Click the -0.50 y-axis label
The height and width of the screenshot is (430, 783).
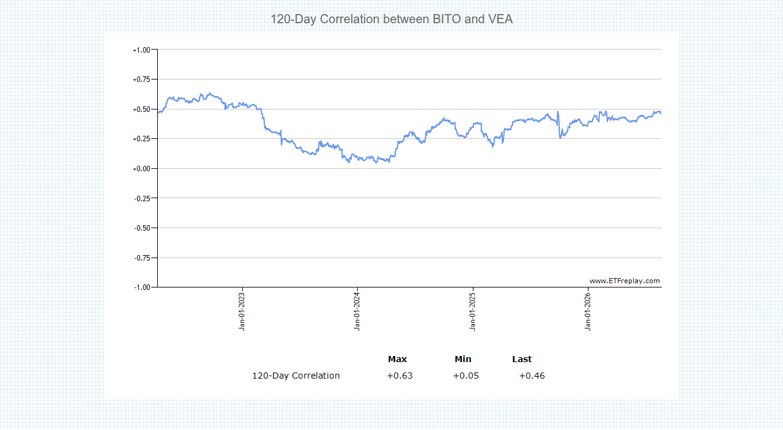[x=141, y=228]
